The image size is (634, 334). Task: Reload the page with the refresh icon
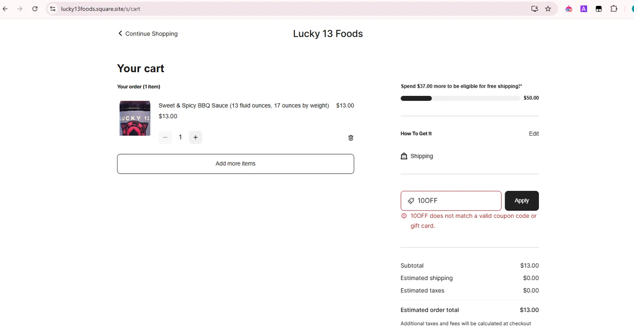coord(35,8)
